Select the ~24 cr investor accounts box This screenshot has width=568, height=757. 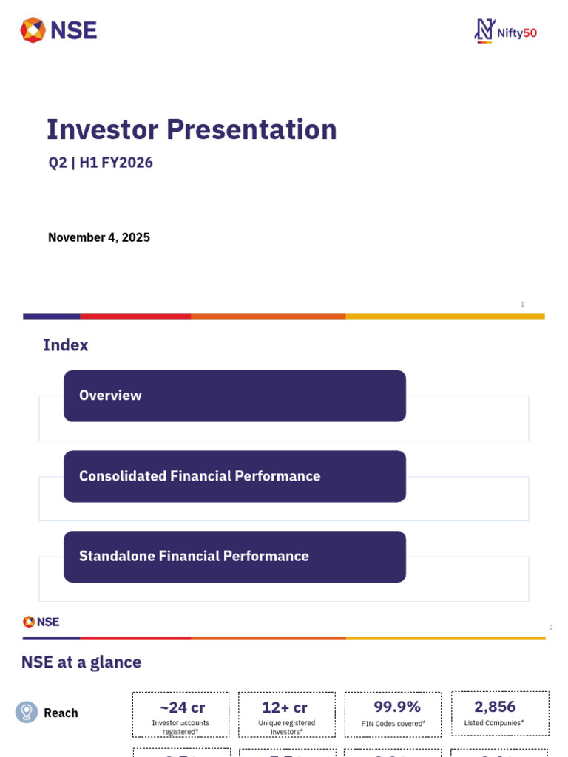tap(181, 714)
